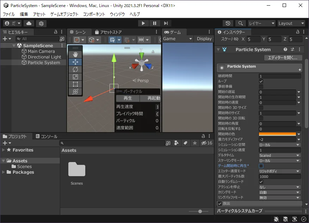Switch to the アセットストア tab

(x=108, y=32)
